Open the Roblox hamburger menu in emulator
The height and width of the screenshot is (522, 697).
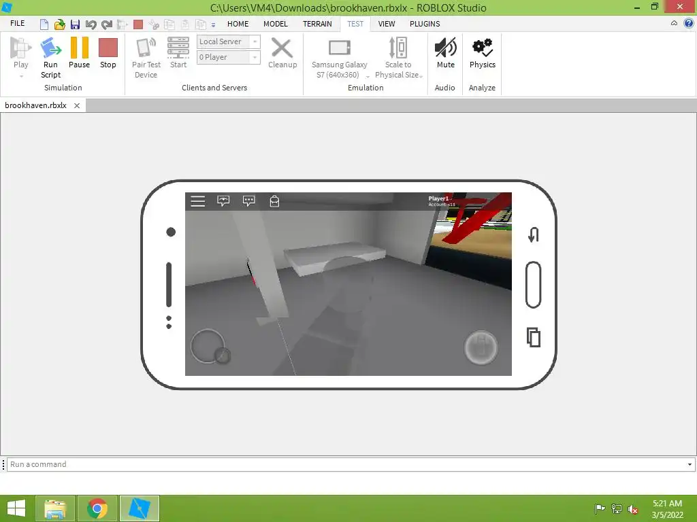(x=198, y=201)
